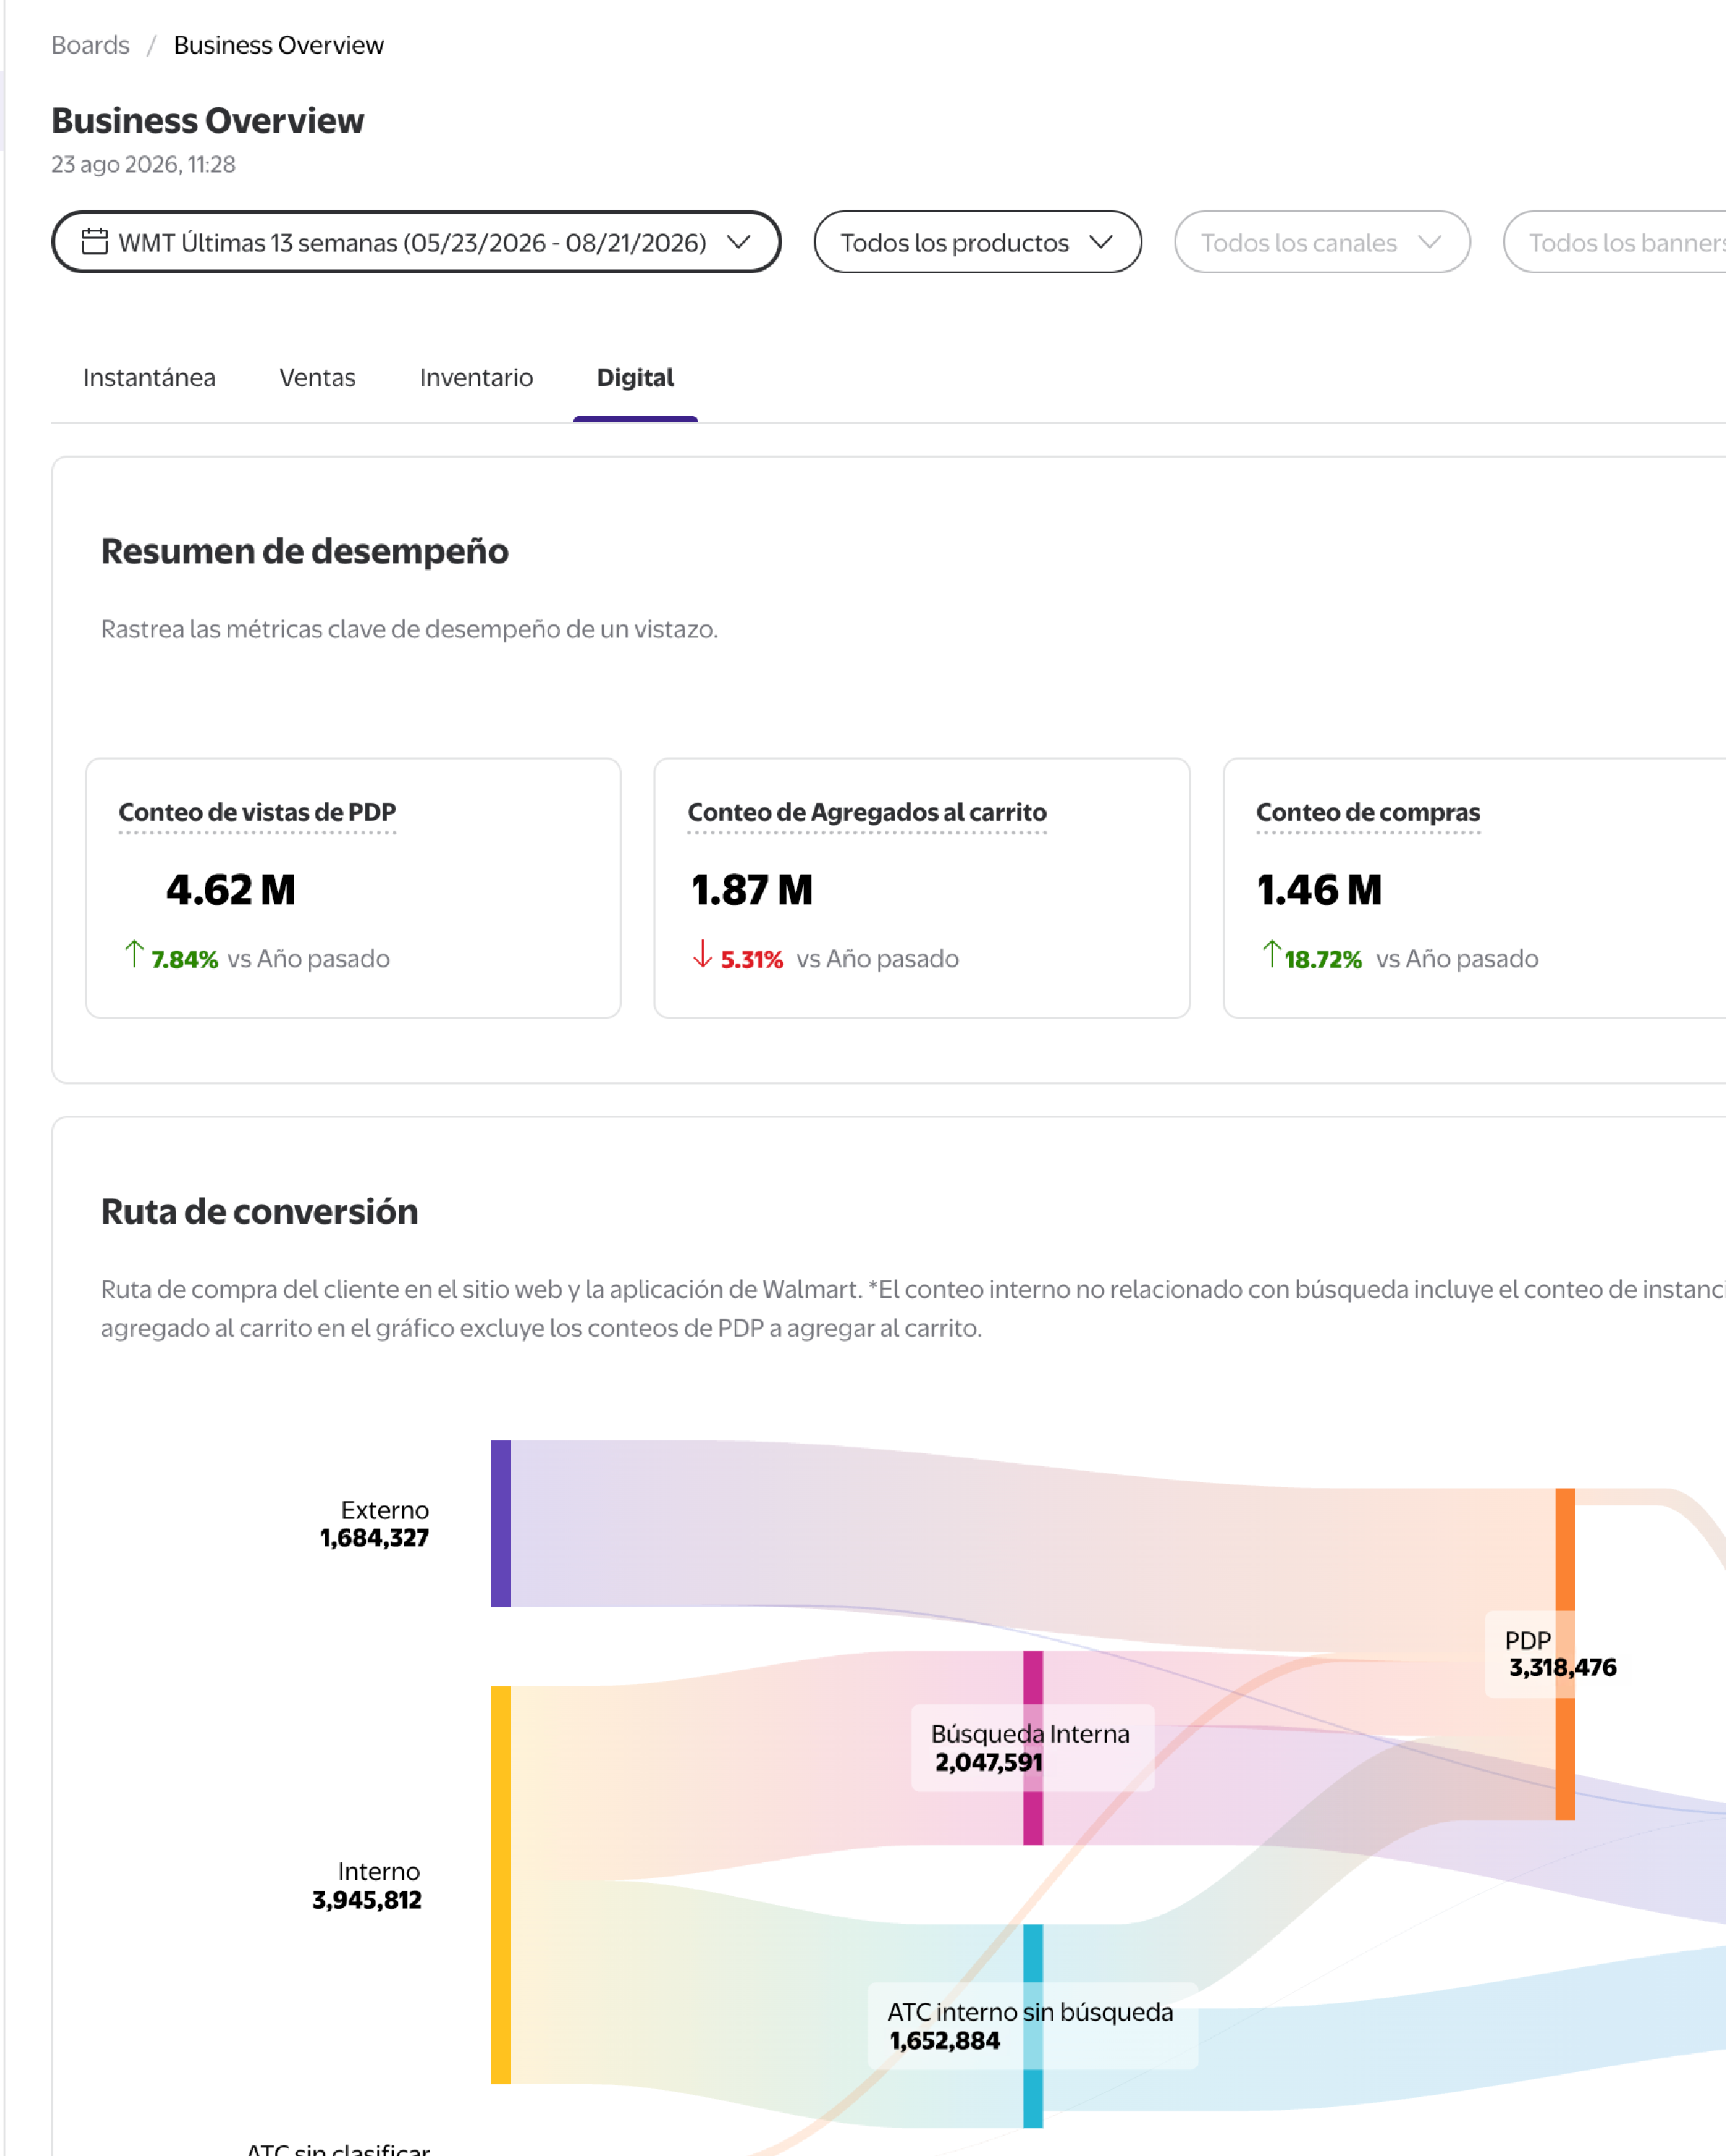Expand the Todos los productos dropdown
The height and width of the screenshot is (2156, 1726).
[x=977, y=241]
